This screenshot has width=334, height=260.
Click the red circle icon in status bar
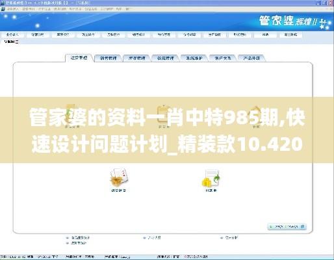185,257
